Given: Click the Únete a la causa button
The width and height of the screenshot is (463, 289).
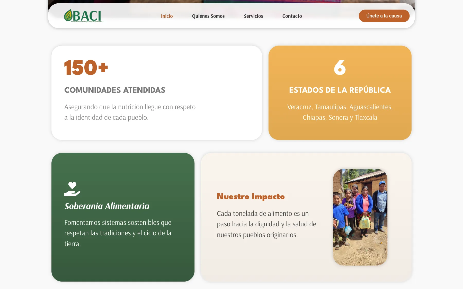Looking at the screenshot, I should pos(384,16).
